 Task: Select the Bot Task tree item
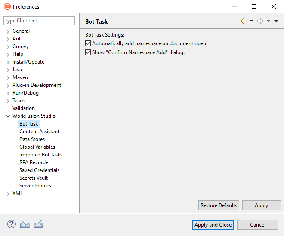click(29, 124)
